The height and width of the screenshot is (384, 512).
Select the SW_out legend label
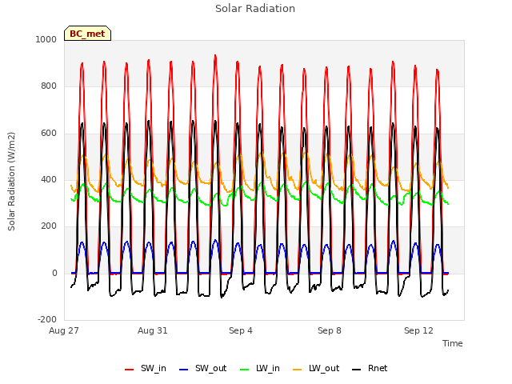pyautogui.click(x=211, y=368)
